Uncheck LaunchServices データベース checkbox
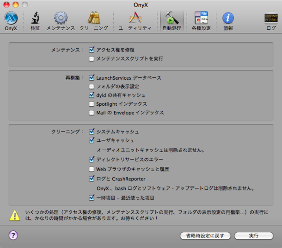 (92, 78)
